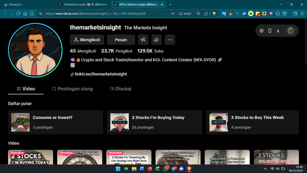Open the pink shield U extension
This screenshot has height=173, width=307.
[x=271, y=14]
